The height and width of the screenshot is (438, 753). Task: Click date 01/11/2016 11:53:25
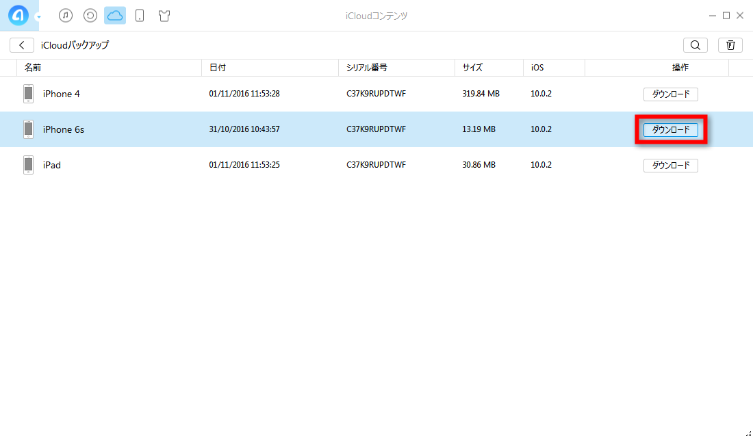[x=244, y=165]
